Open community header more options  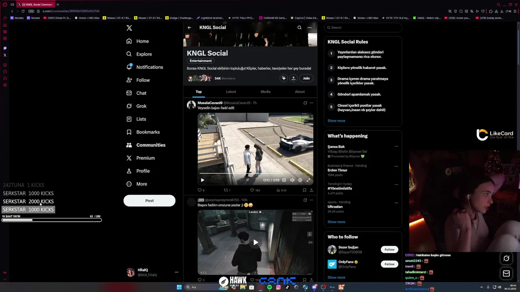pyautogui.click(x=310, y=28)
